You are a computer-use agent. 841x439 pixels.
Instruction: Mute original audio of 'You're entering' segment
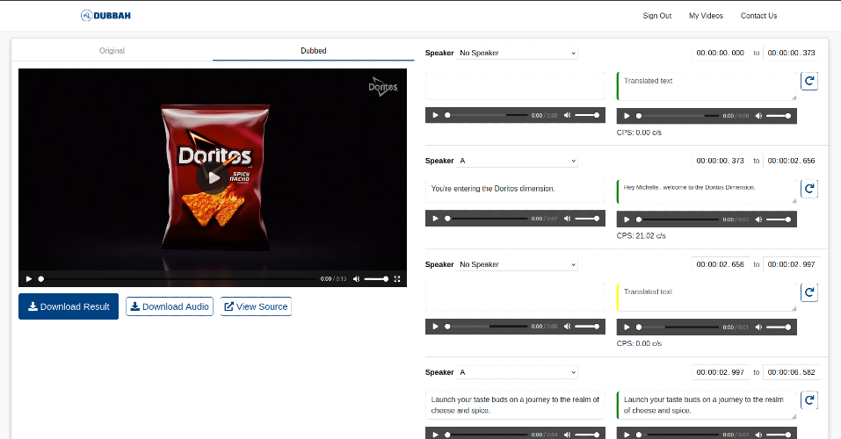pos(568,219)
